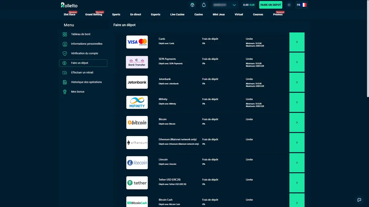Viewport: 369px width, 207px height.
Task: Open the En direct tab
Action: click(136, 14)
